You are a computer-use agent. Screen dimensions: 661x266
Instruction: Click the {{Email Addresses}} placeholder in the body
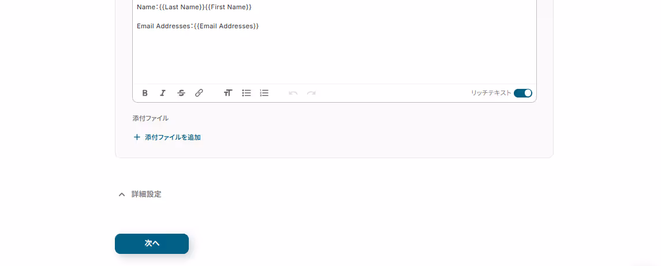226,26
